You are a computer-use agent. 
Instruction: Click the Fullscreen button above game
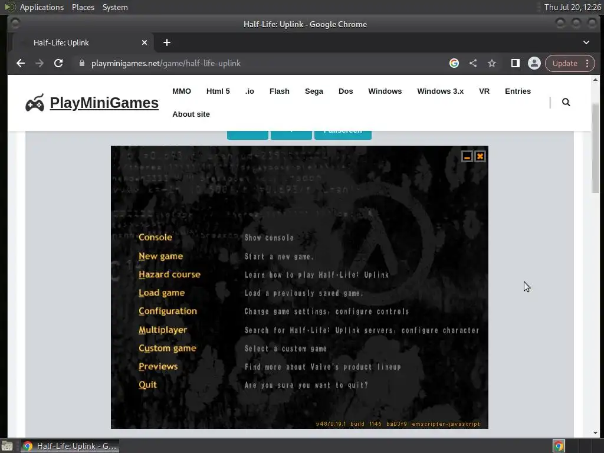point(343,134)
